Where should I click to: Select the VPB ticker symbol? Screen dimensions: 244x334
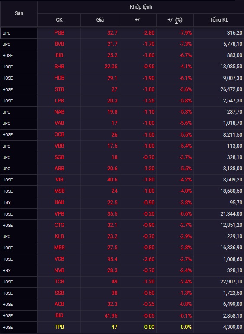59,213
